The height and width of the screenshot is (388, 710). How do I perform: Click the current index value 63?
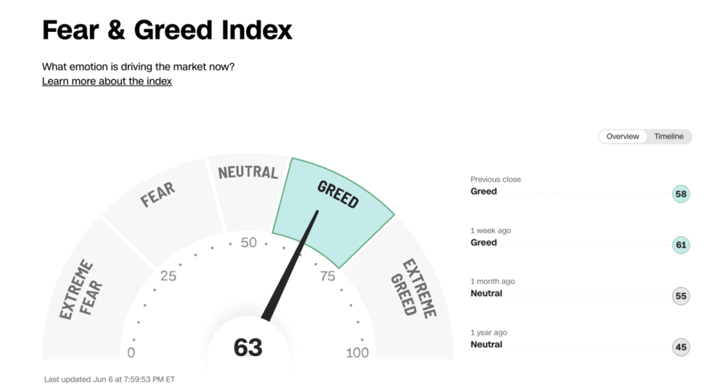[x=248, y=347]
